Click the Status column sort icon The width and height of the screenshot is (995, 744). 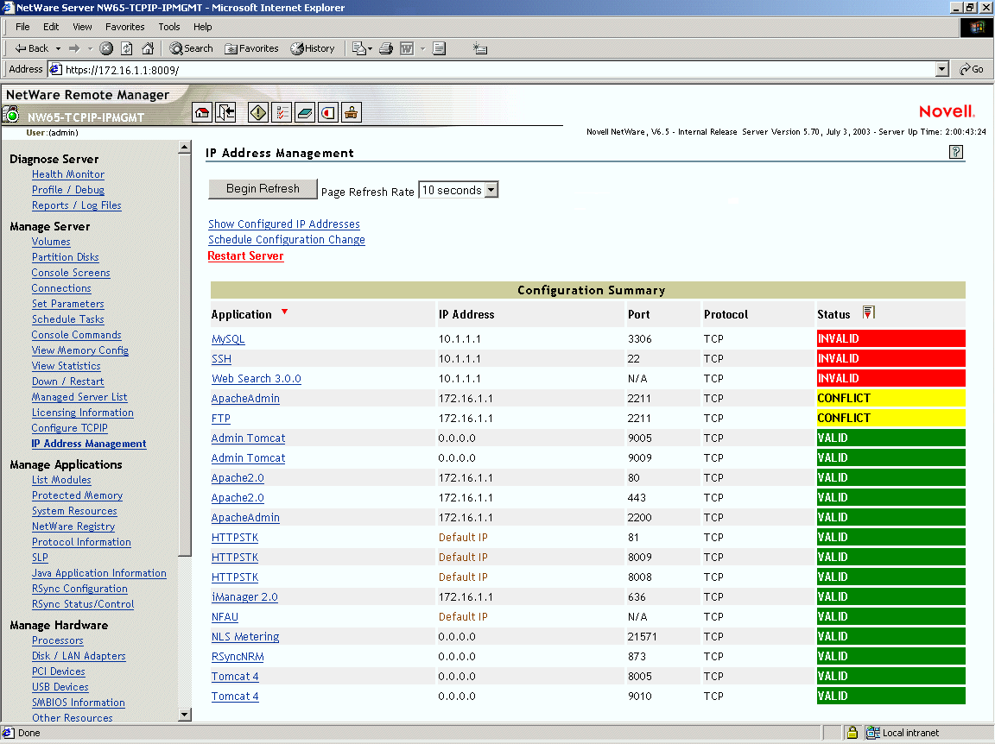point(869,313)
